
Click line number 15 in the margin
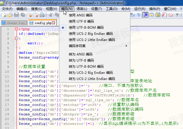(7, 95)
